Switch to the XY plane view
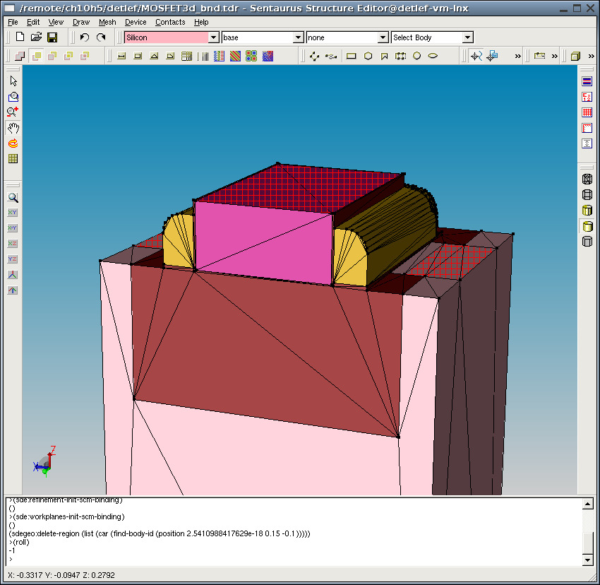This screenshot has width=600, height=585. click(x=13, y=213)
